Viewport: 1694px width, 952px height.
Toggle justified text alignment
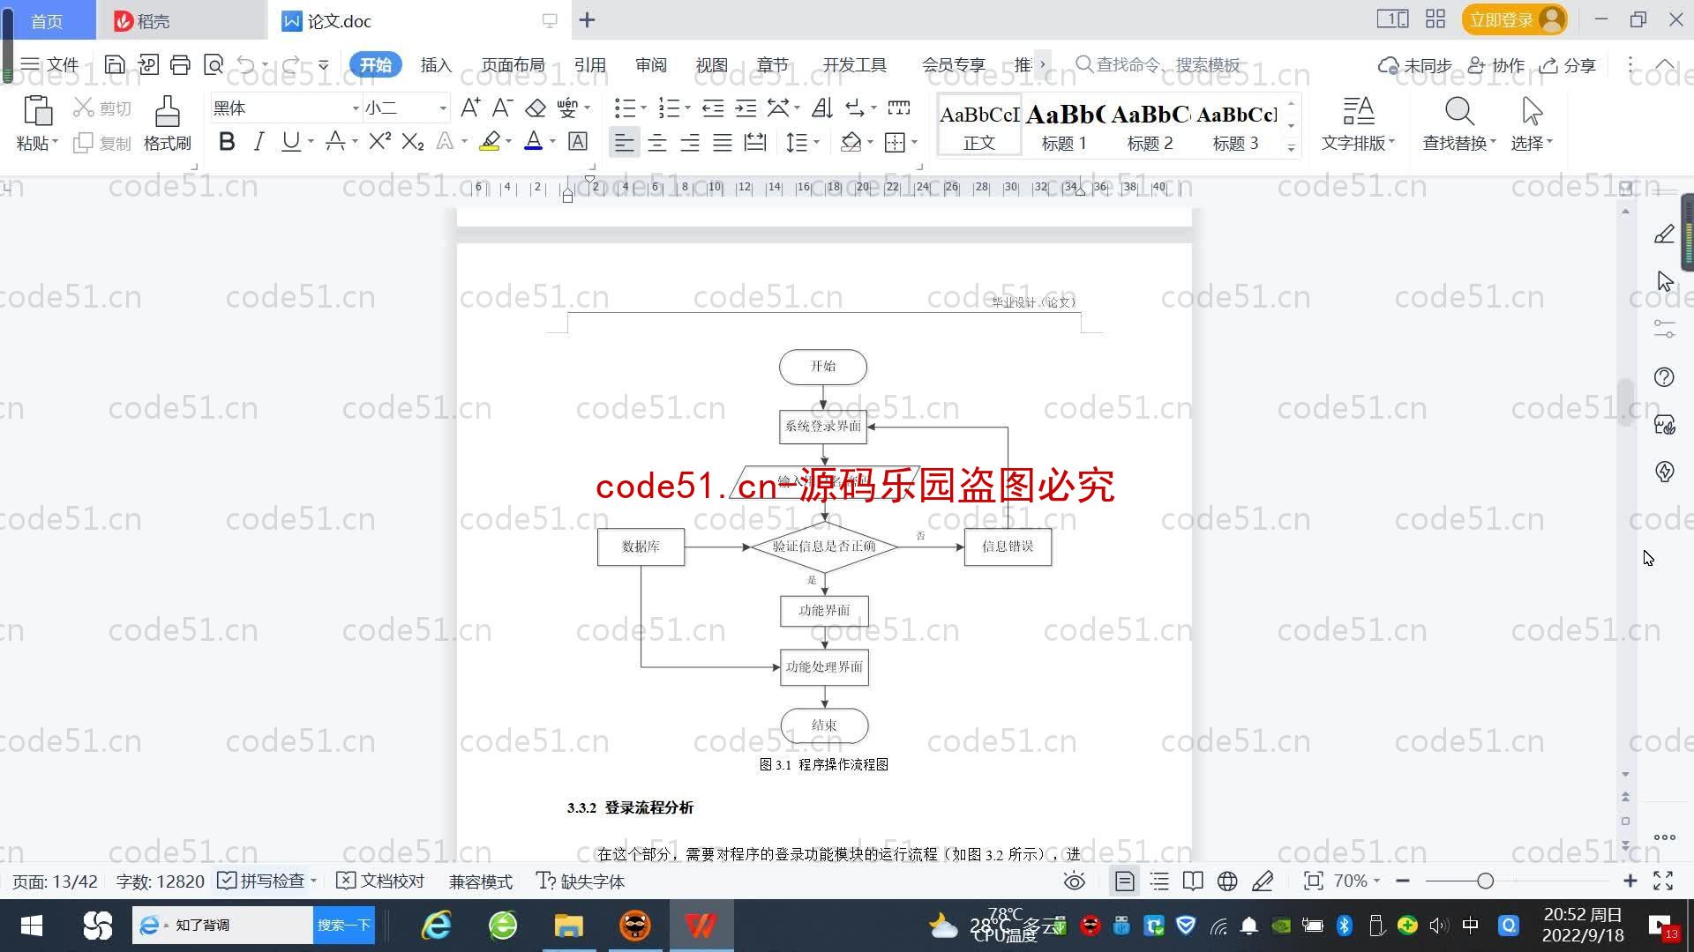click(x=723, y=142)
